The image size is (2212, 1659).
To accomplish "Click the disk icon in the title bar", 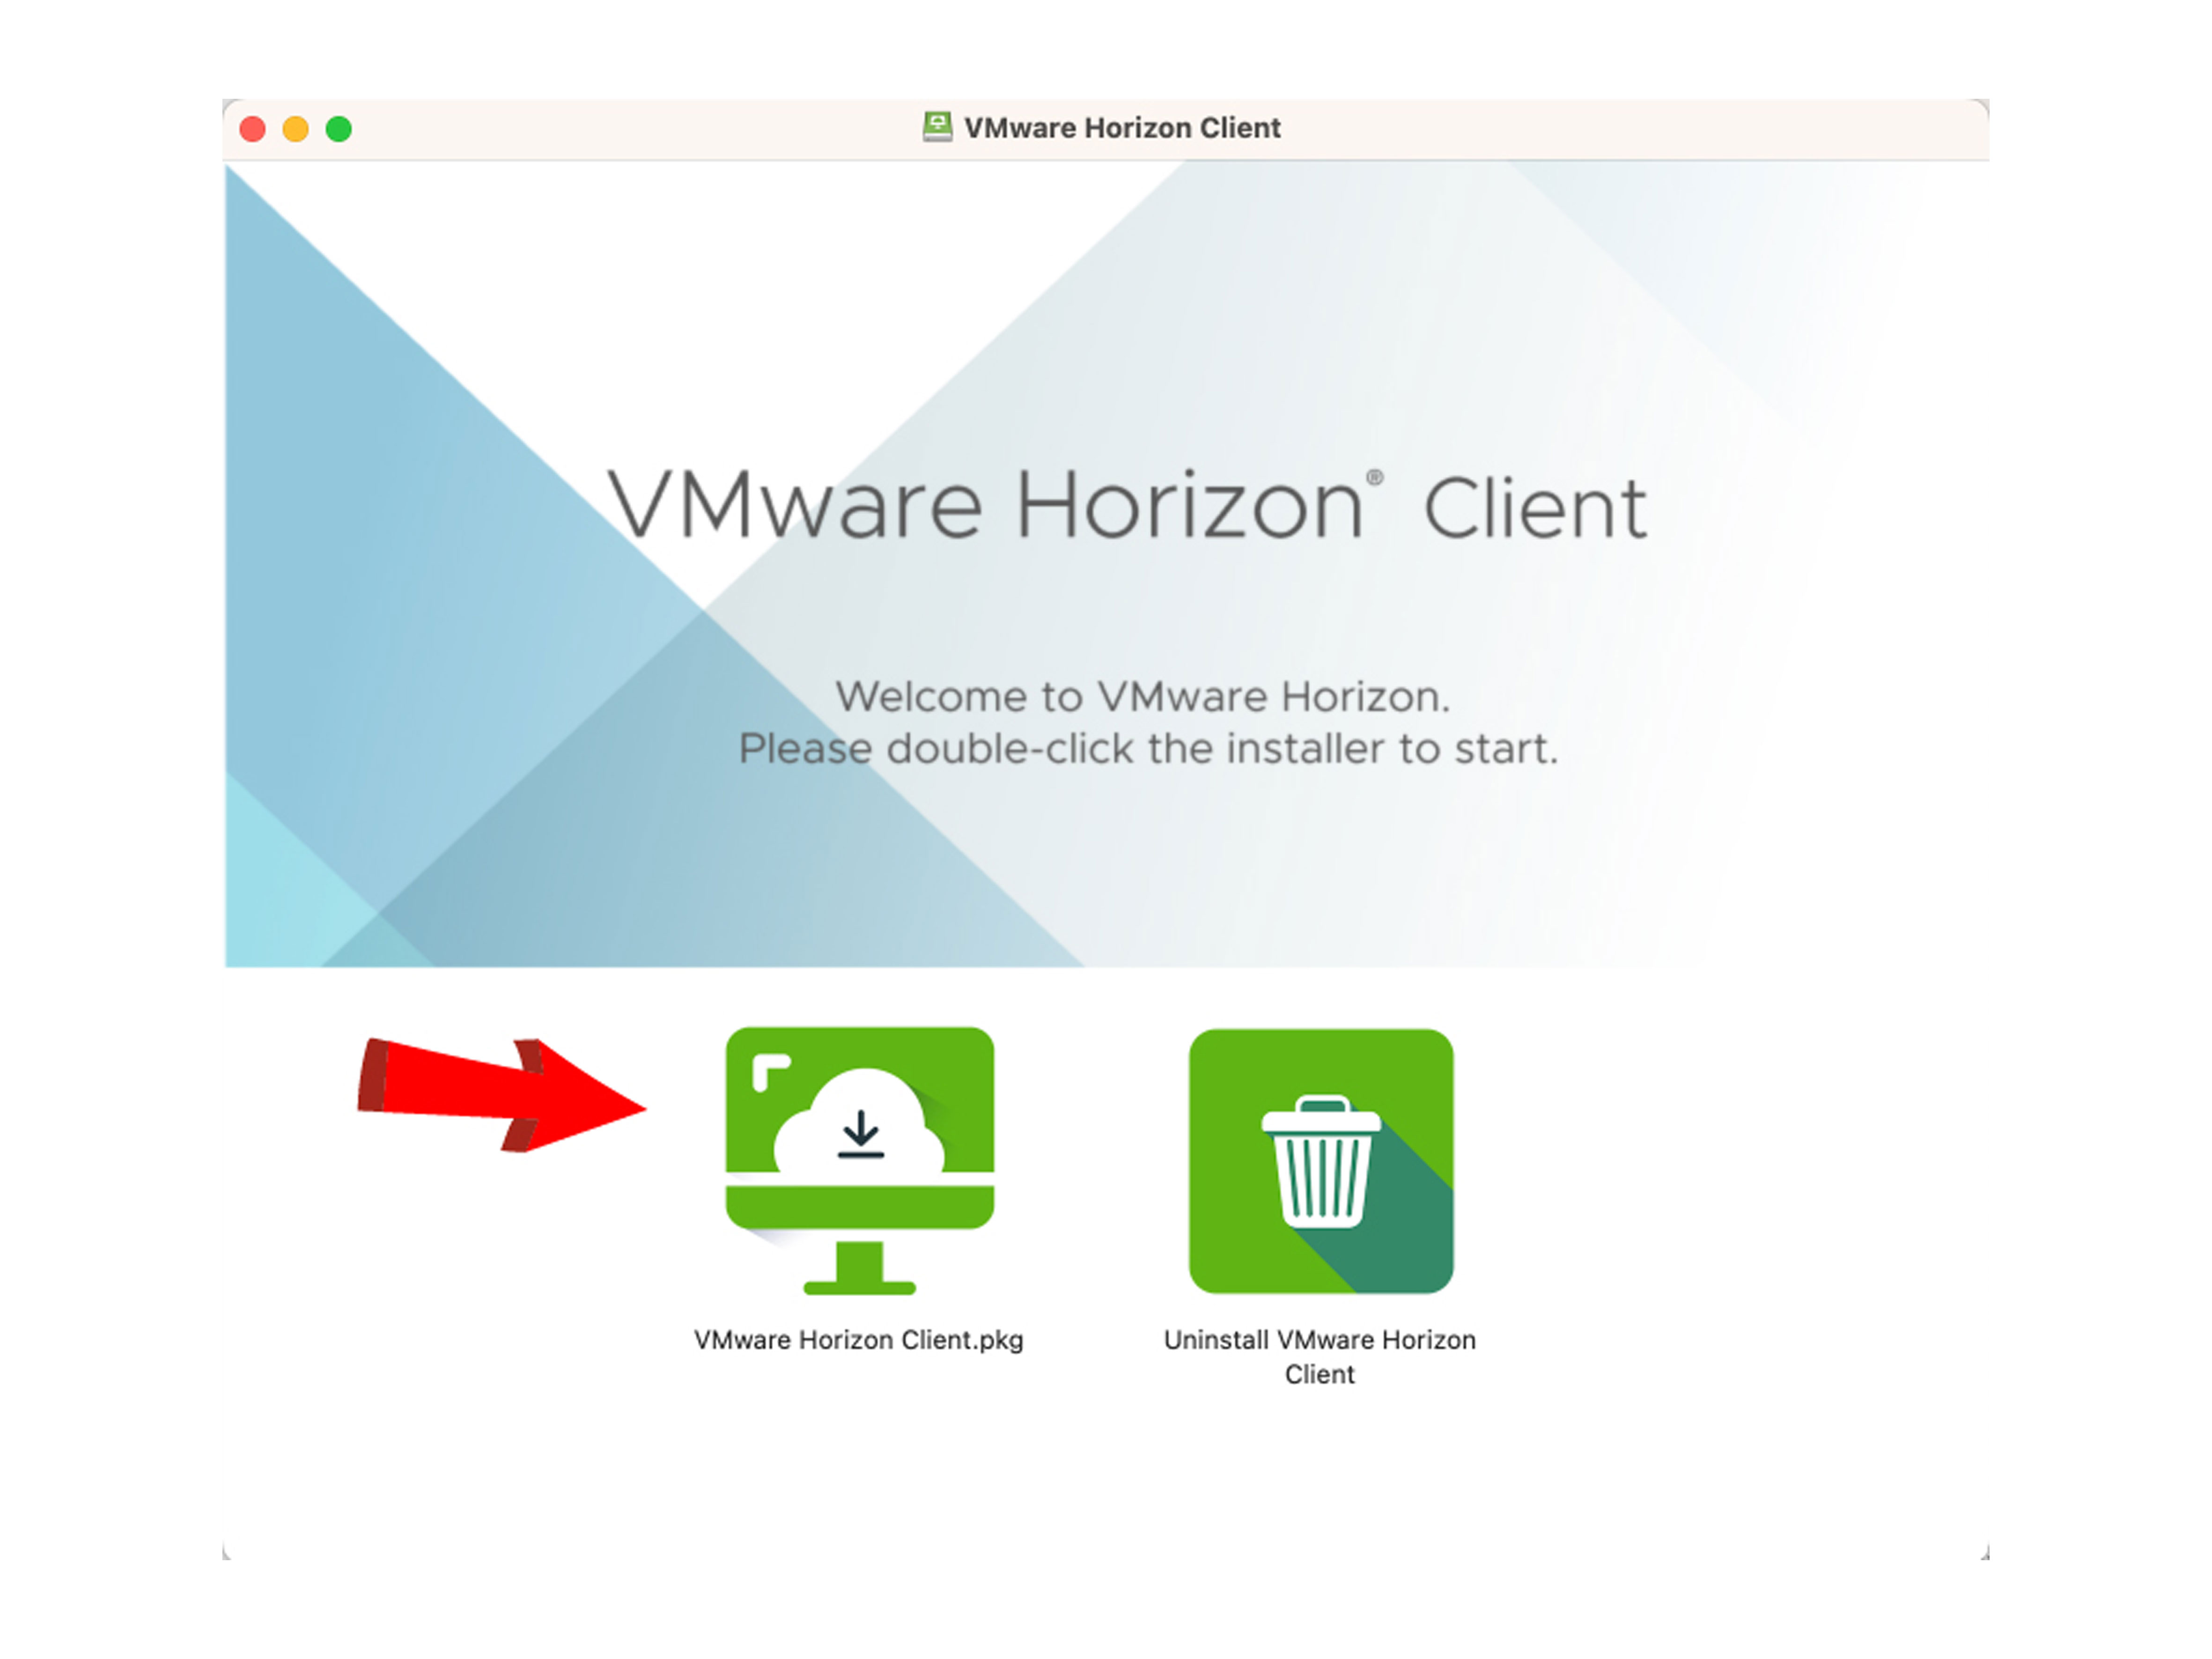I will [937, 127].
